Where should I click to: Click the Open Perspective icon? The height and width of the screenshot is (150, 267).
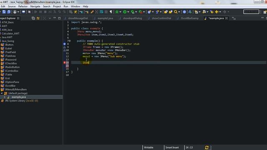[265, 12]
